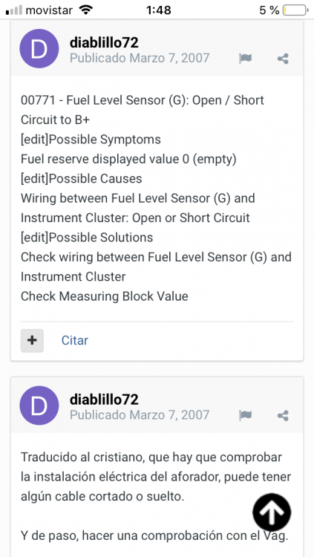
Task: Click the Citar link
Action: click(74, 340)
